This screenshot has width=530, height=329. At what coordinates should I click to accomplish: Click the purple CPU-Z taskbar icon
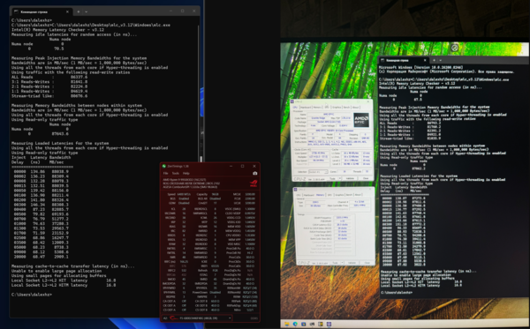click(x=329, y=325)
